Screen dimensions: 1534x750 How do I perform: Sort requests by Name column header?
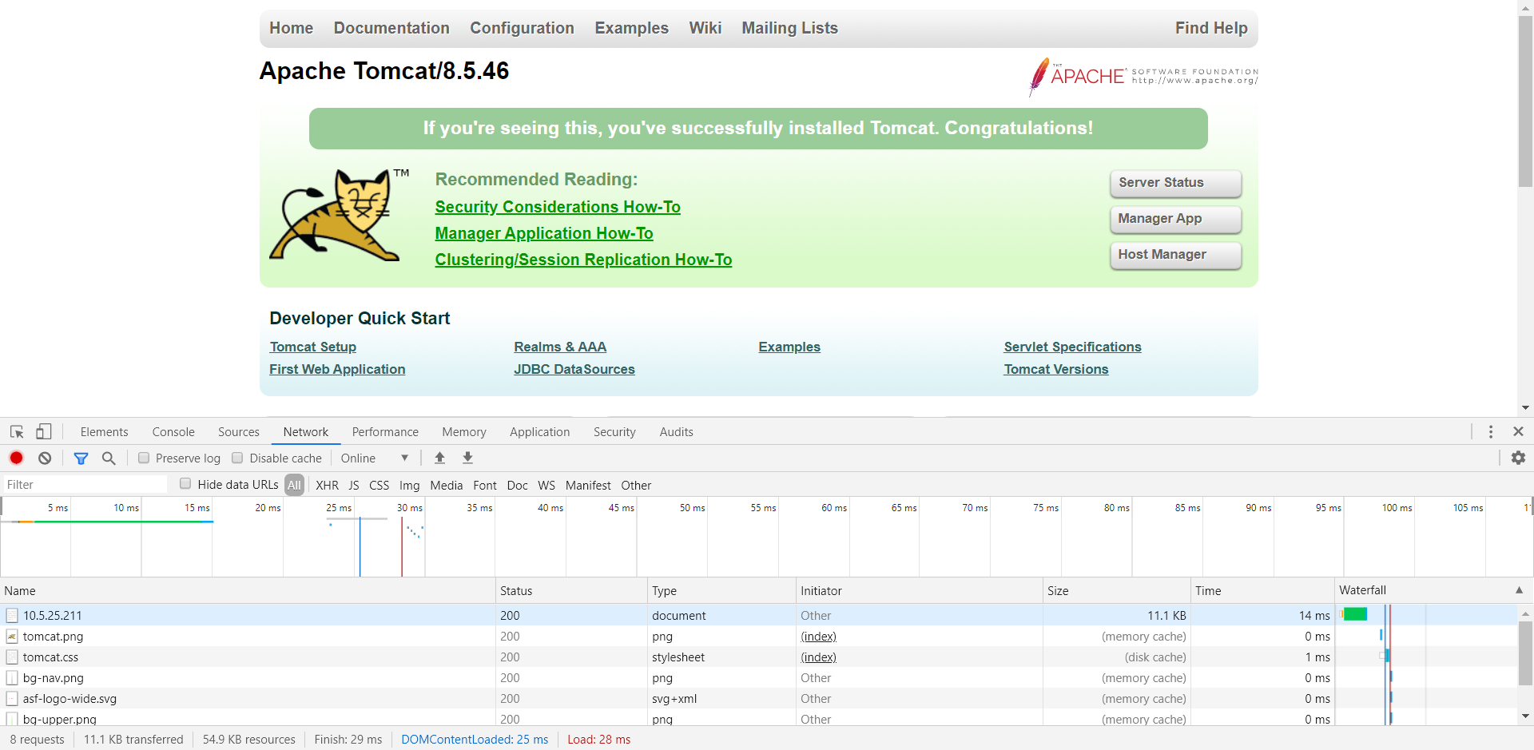248,590
